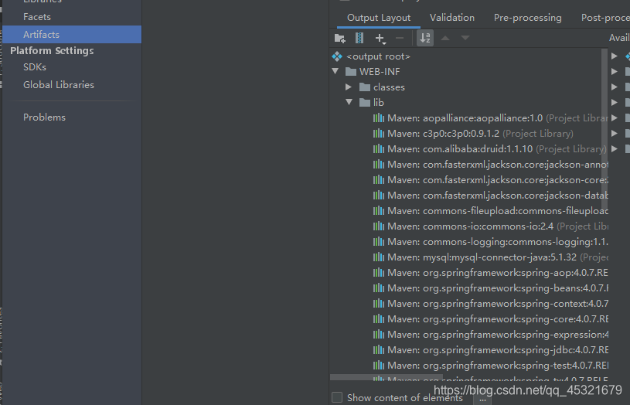Open SDKs under Platform Settings

(x=35, y=67)
